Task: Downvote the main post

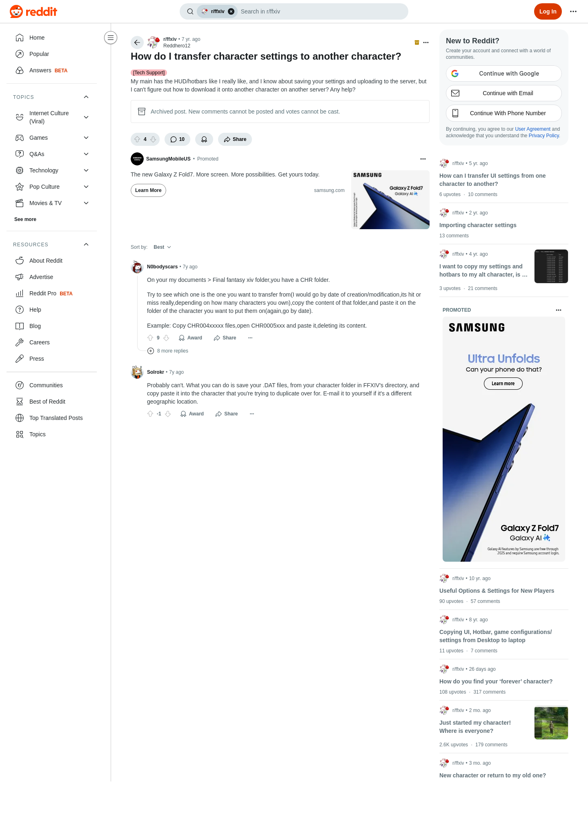Action: point(153,139)
